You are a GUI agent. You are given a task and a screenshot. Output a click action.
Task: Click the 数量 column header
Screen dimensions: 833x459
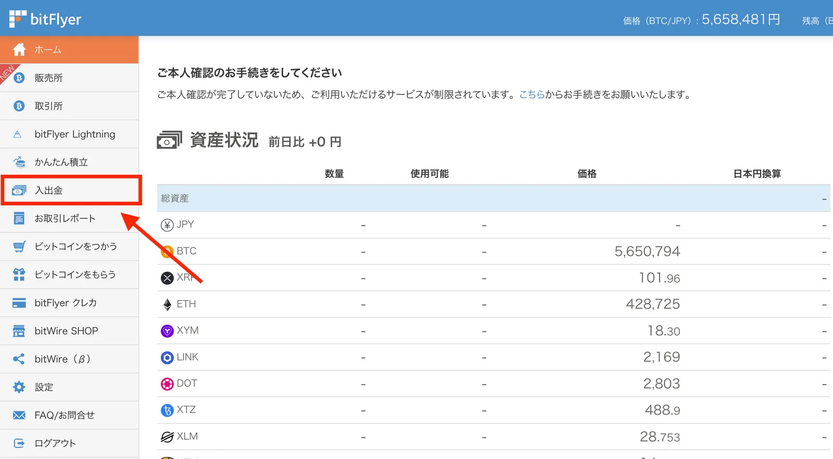click(334, 174)
